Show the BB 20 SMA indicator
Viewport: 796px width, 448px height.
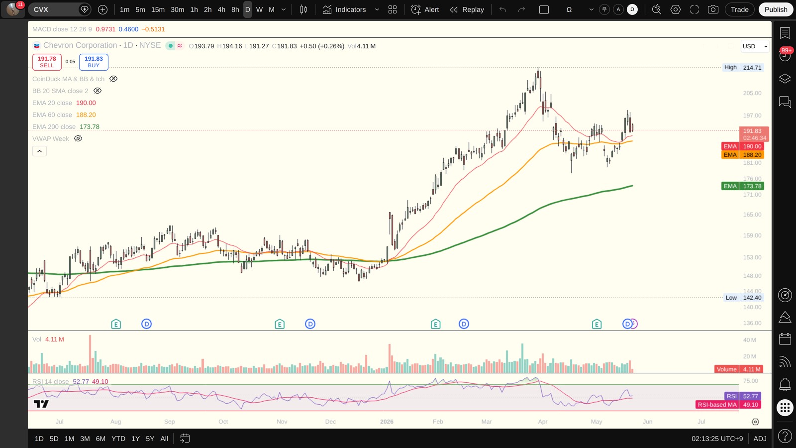(x=98, y=91)
